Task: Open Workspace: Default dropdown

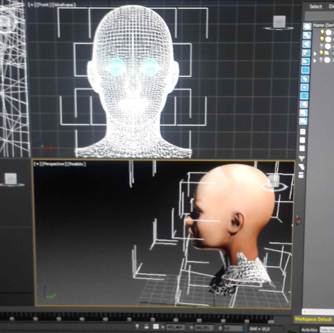Action: pos(313,319)
